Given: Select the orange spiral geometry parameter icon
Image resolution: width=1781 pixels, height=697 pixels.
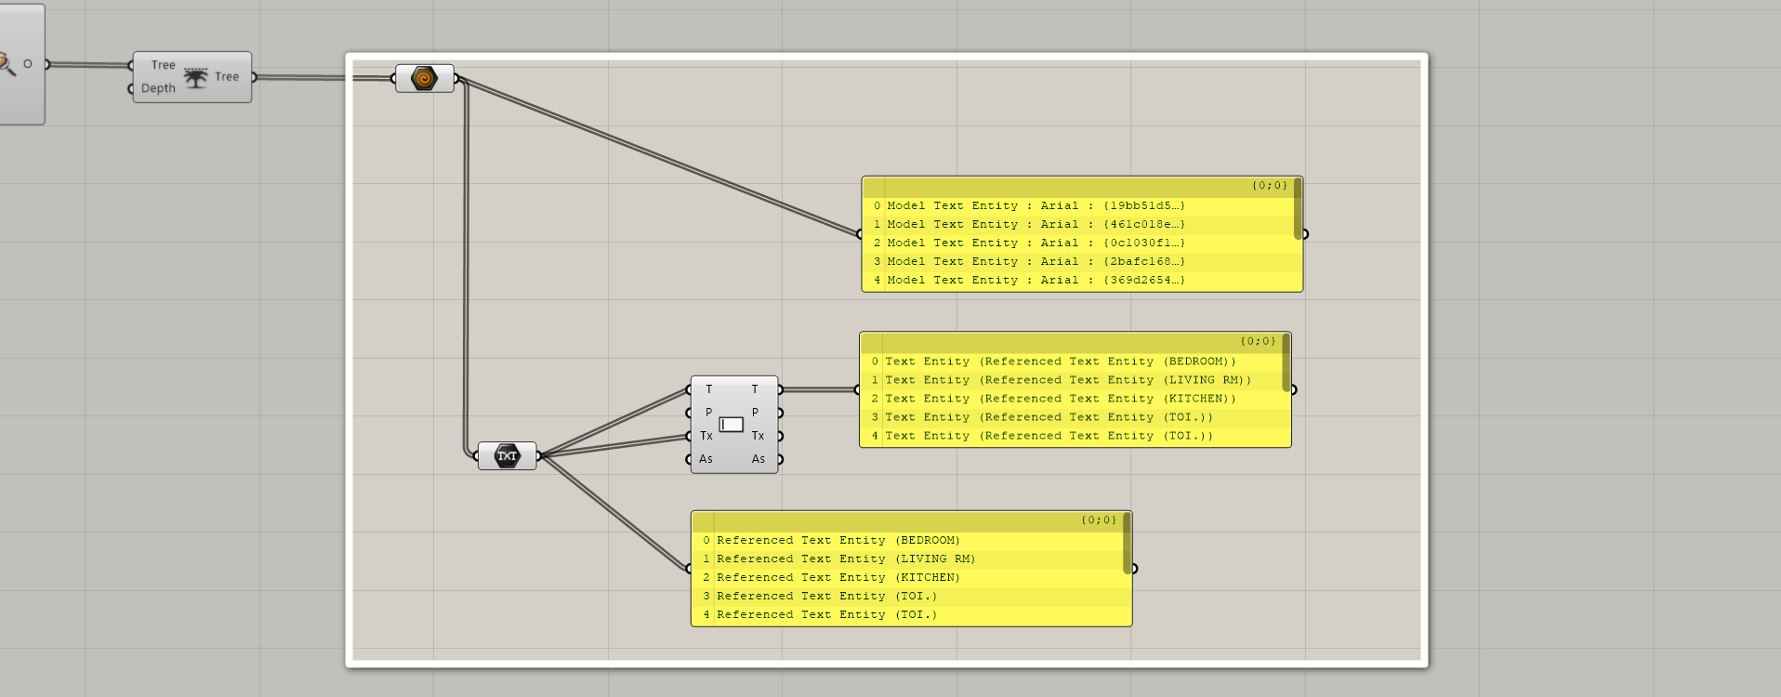Looking at the screenshot, I should (x=424, y=78).
